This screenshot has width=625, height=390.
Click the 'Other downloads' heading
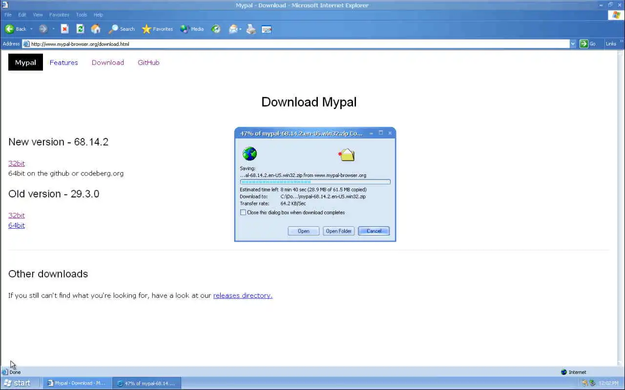click(x=48, y=274)
